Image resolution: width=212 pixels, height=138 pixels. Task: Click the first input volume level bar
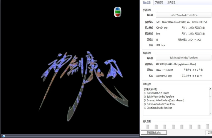coord(148,127)
